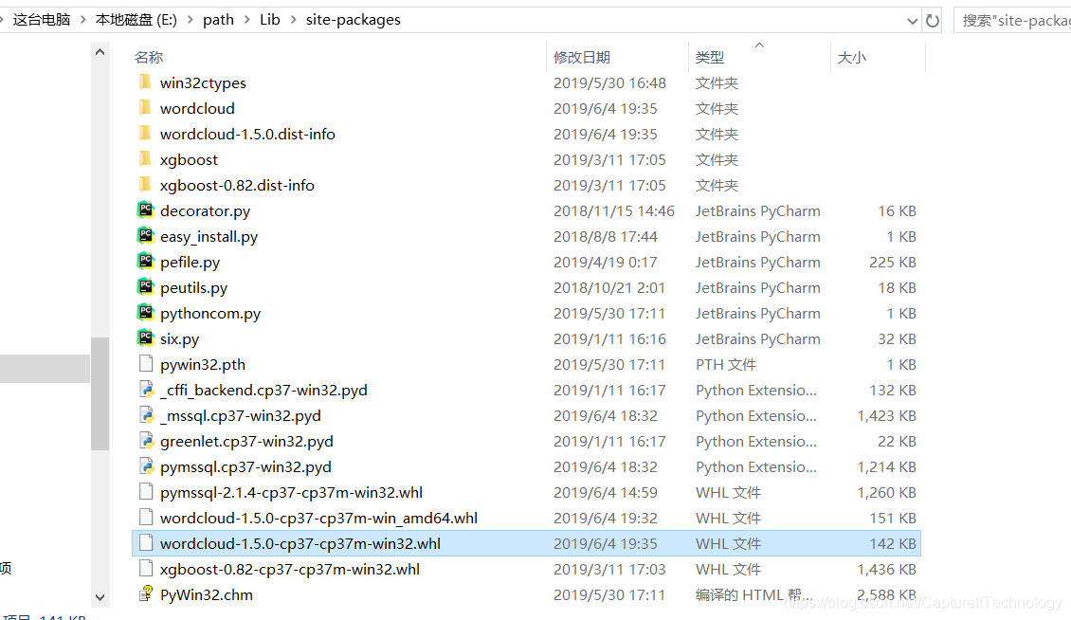Viewport: 1071px width, 620px height.
Task: Select the file name decorator.py
Action: point(205,211)
